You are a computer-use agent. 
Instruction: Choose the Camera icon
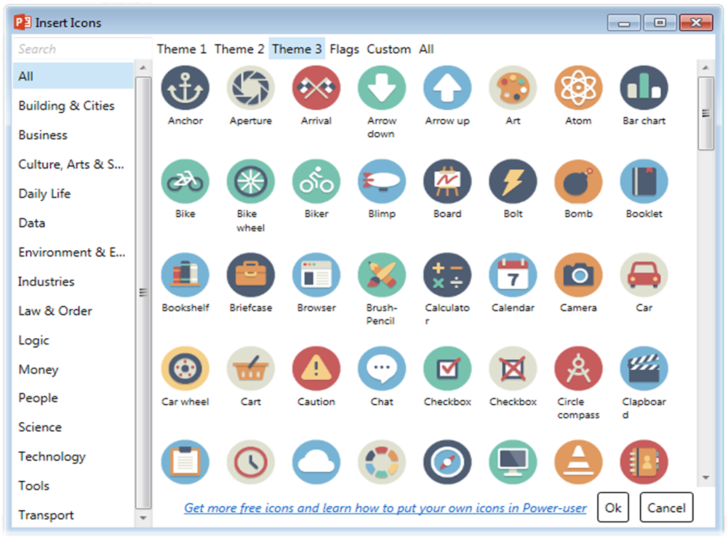click(578, 275)
